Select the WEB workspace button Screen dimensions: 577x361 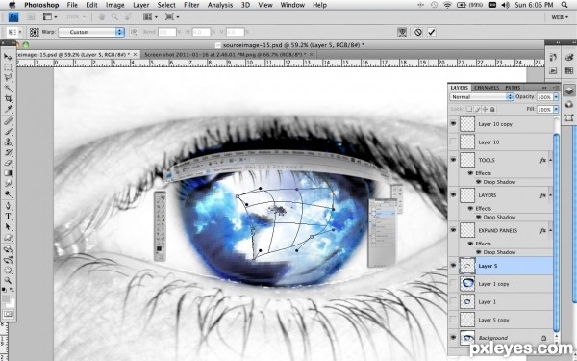(x=560, y=17)
